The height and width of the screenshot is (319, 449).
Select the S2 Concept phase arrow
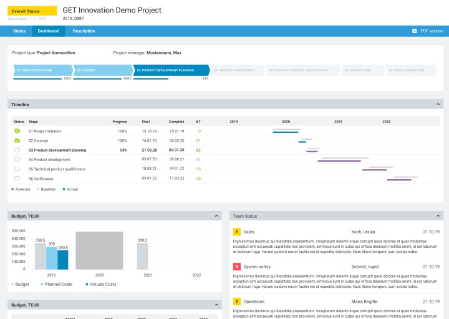click(x=103, y=70)
